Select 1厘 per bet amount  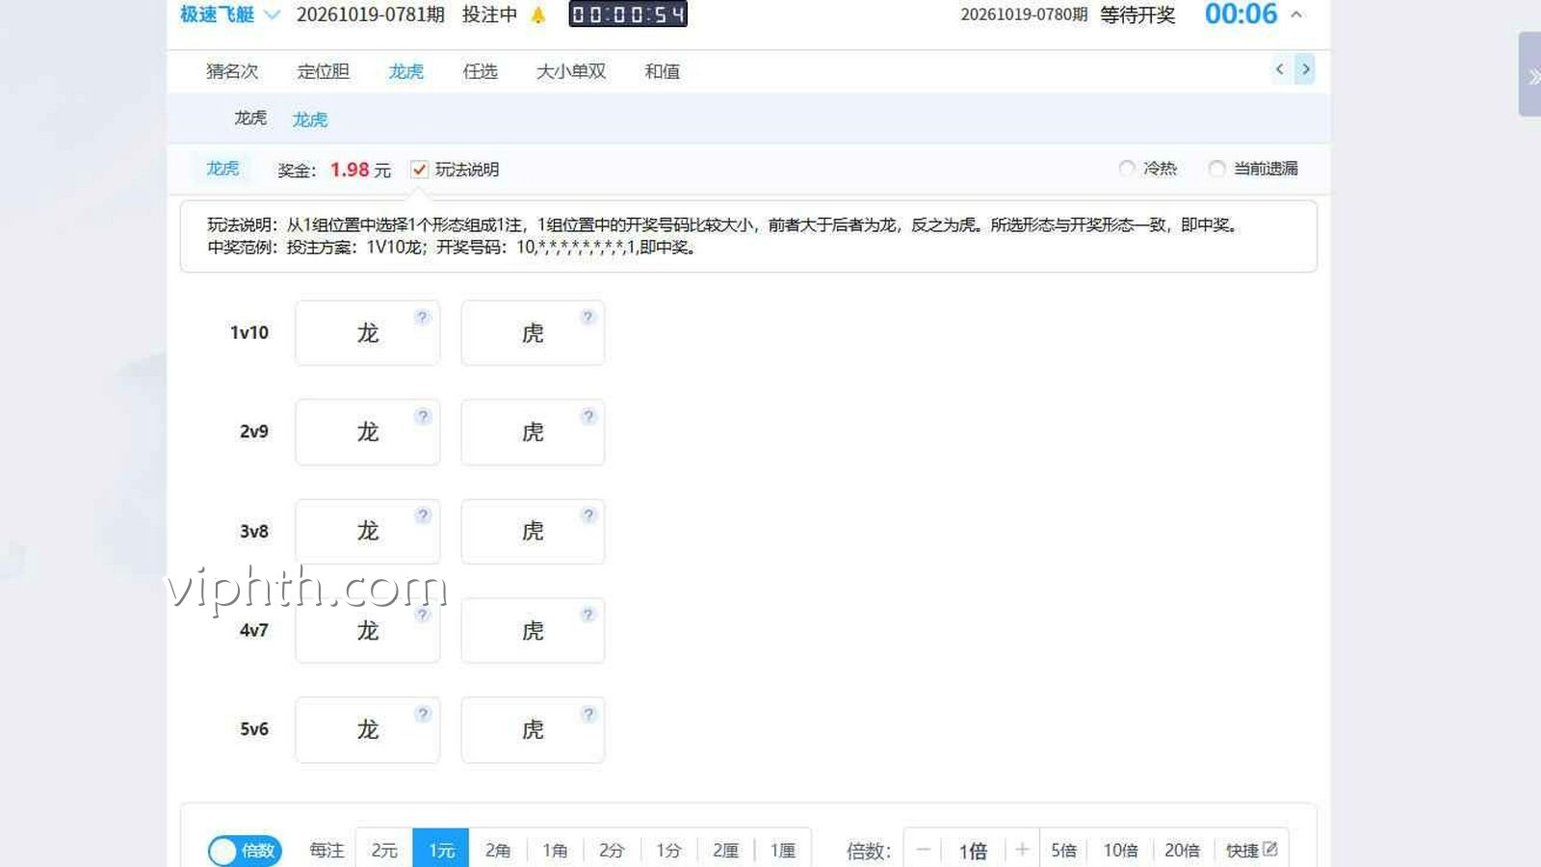tap(782, 850)
